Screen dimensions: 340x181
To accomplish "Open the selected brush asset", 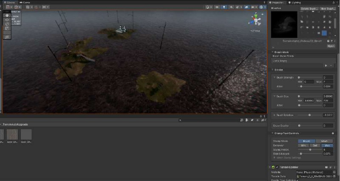I will click(x=331, y=45).
